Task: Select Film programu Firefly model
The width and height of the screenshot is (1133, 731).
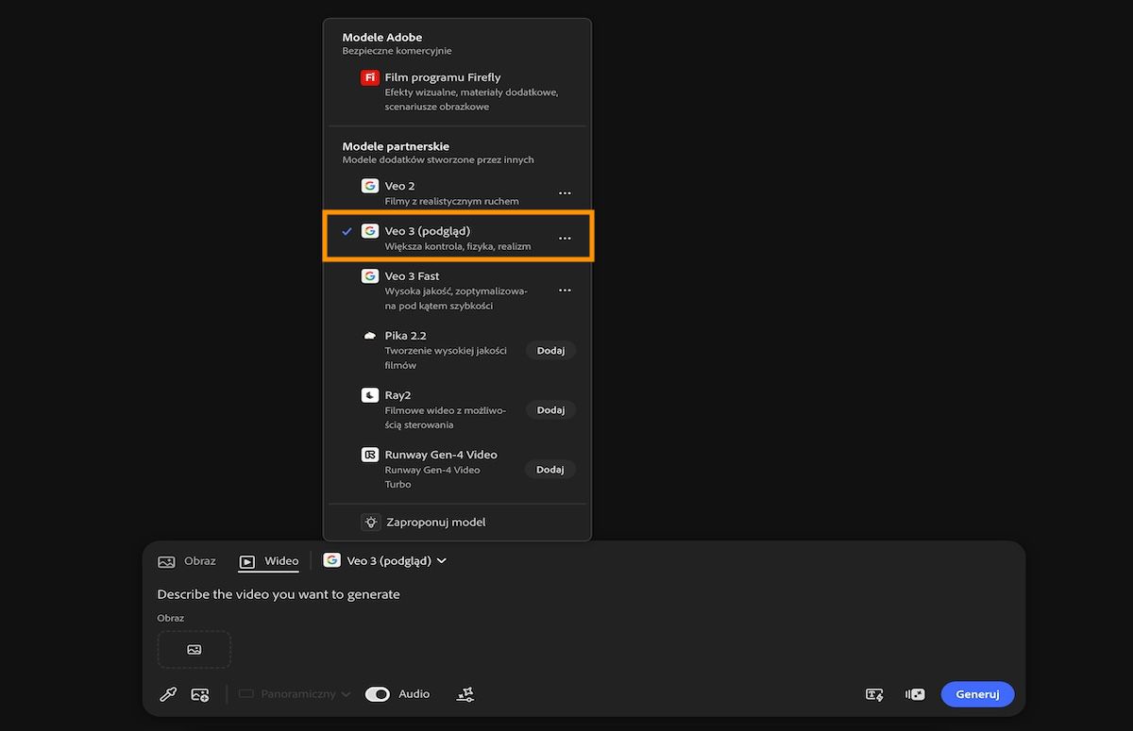Action: (x=457, y=91)
